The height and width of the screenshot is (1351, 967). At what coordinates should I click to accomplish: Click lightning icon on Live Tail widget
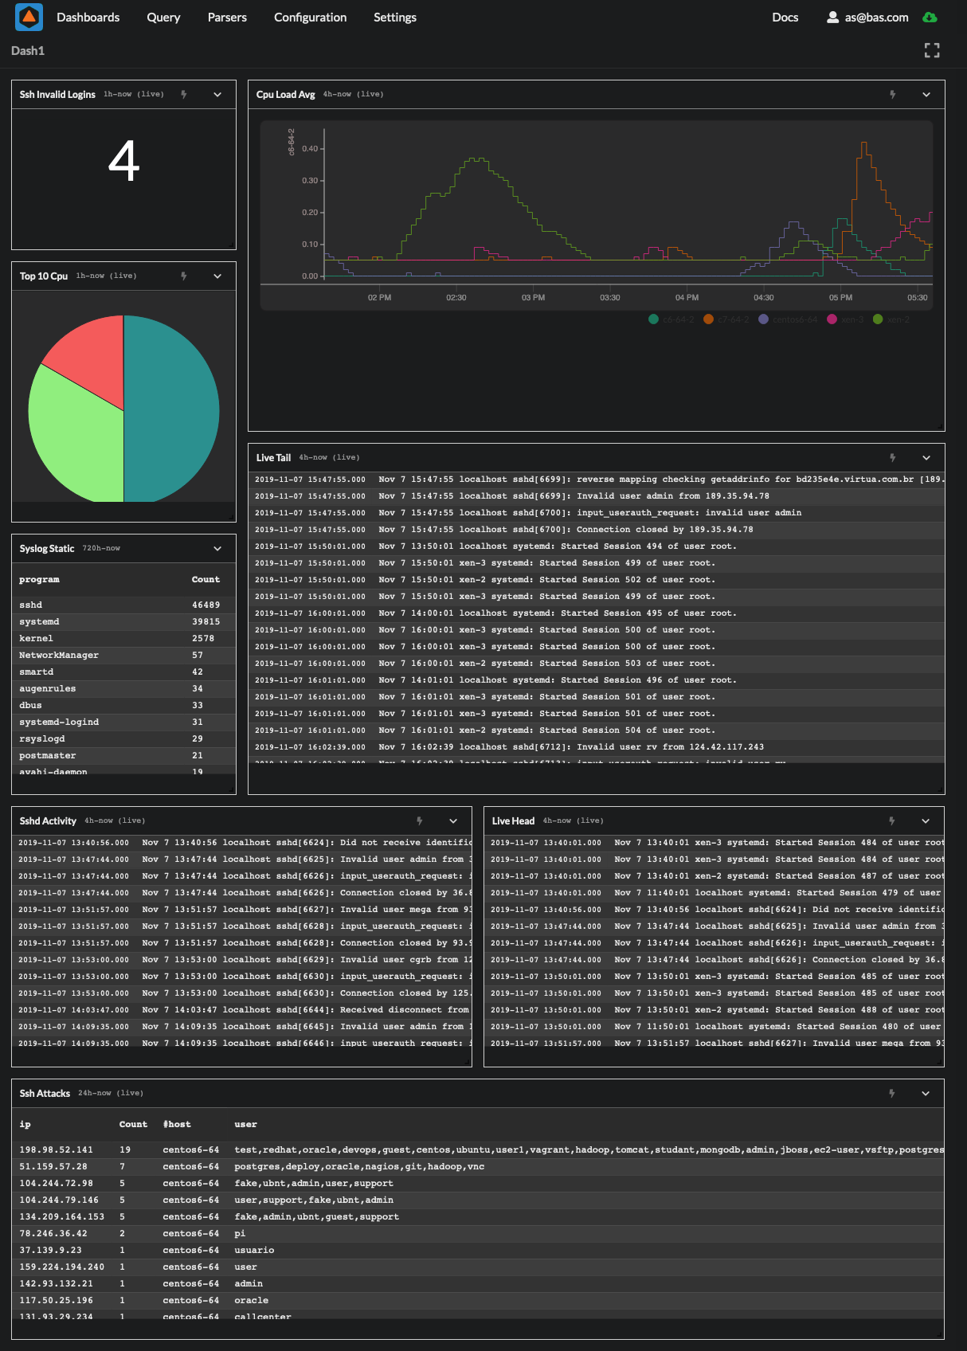tap(893, 458)
